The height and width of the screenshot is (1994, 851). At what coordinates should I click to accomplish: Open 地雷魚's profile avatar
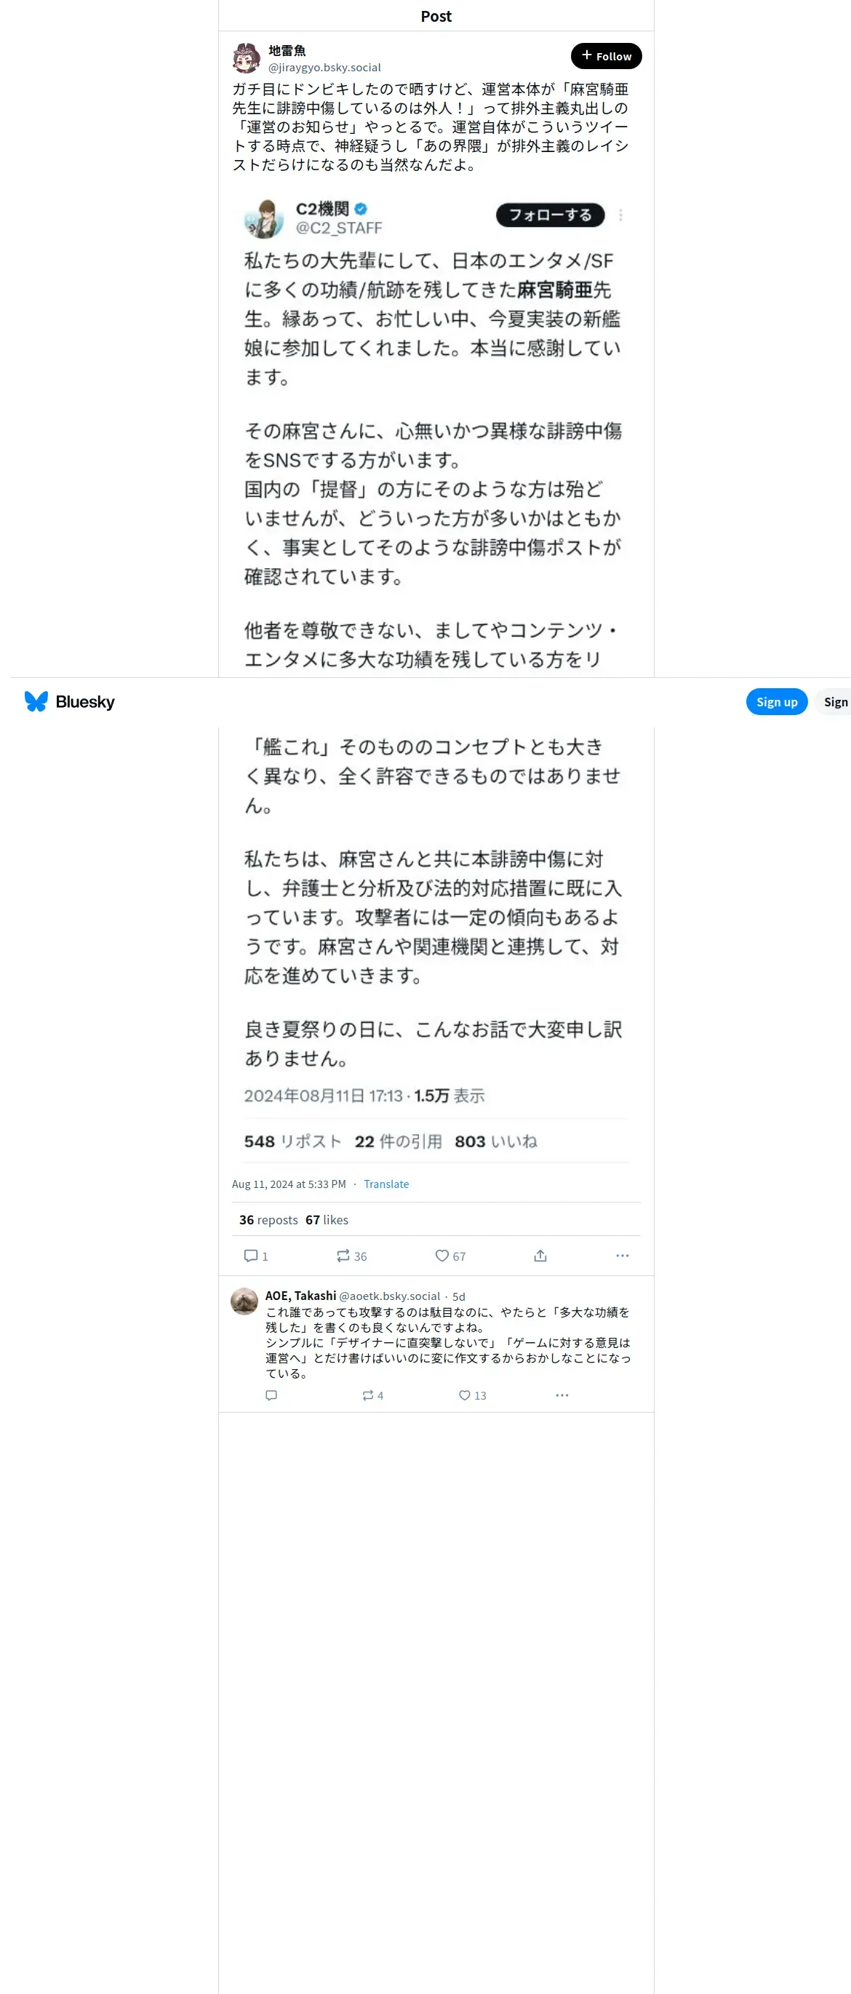[x=247, y=58]
